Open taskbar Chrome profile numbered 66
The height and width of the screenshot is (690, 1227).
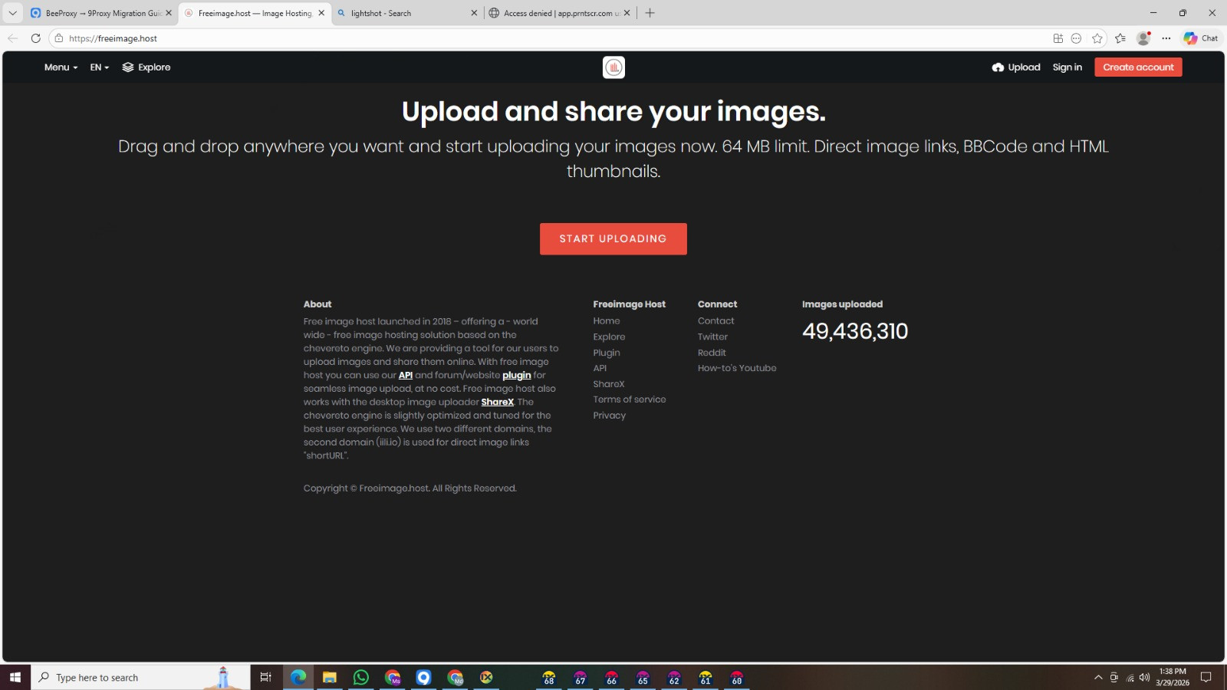[x=612, y=678]
